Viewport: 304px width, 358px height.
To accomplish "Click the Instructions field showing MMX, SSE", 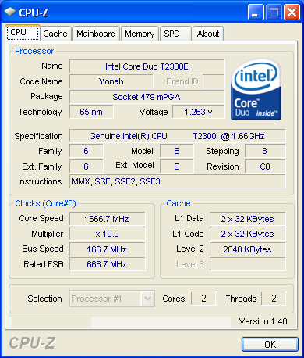I will click(178, 181).
